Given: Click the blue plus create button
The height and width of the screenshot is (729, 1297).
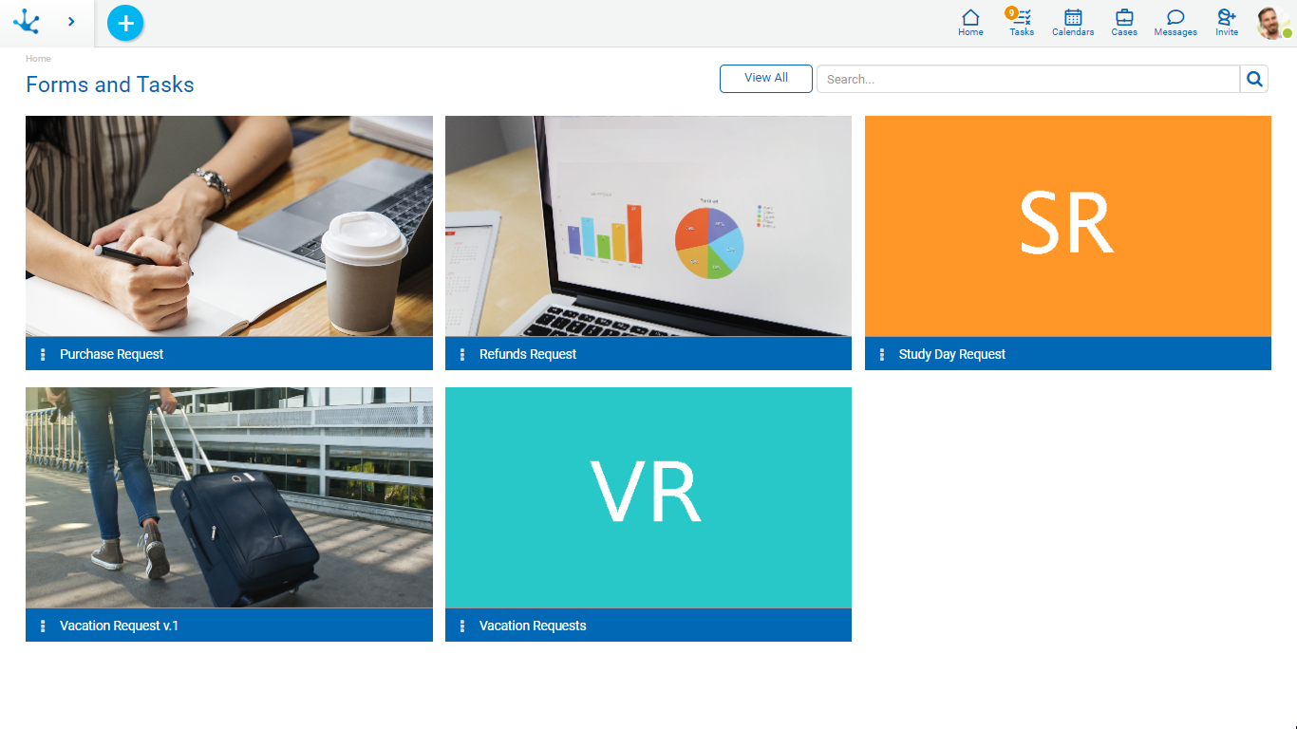Looking at the screenshot, I should tap(125, 23).
